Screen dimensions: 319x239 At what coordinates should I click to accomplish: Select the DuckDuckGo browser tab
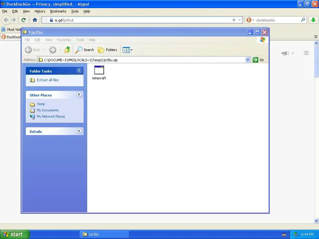11,37
